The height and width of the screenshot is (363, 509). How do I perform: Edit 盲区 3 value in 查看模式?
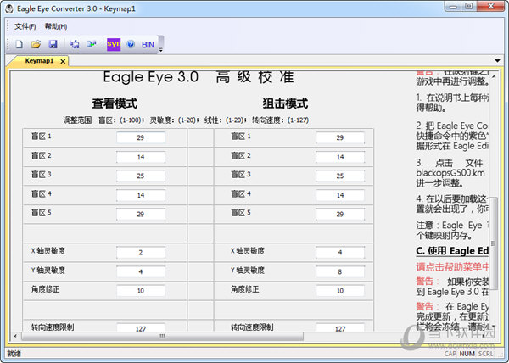(x=141, y=176)
